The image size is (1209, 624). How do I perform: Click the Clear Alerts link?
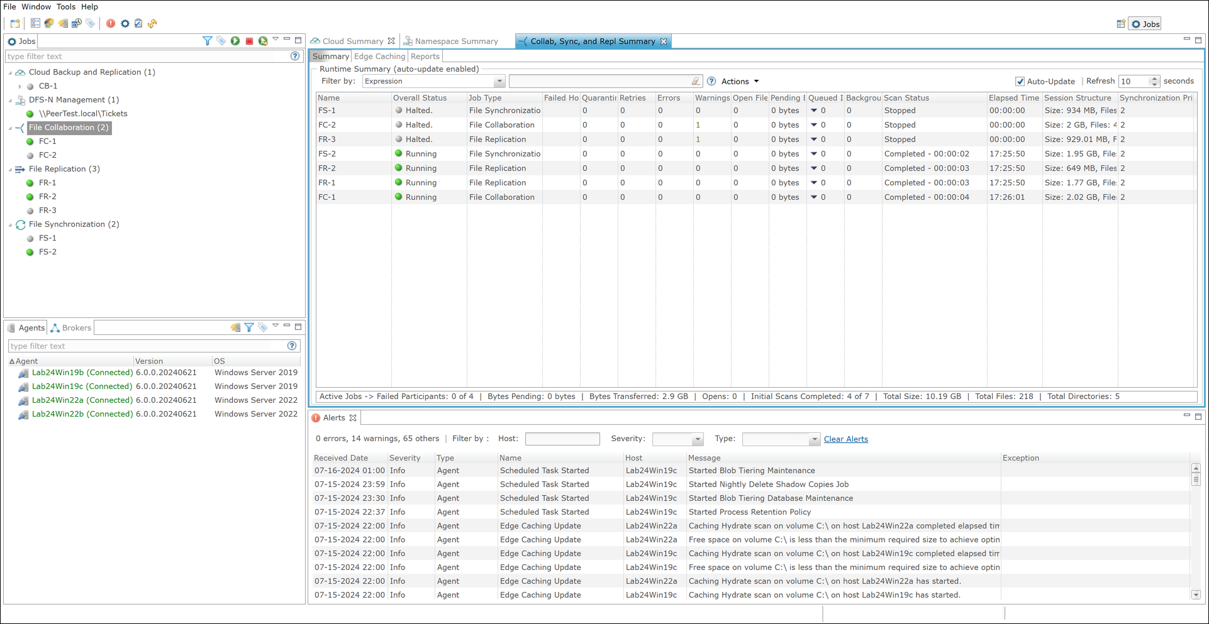tap(845, 439)
